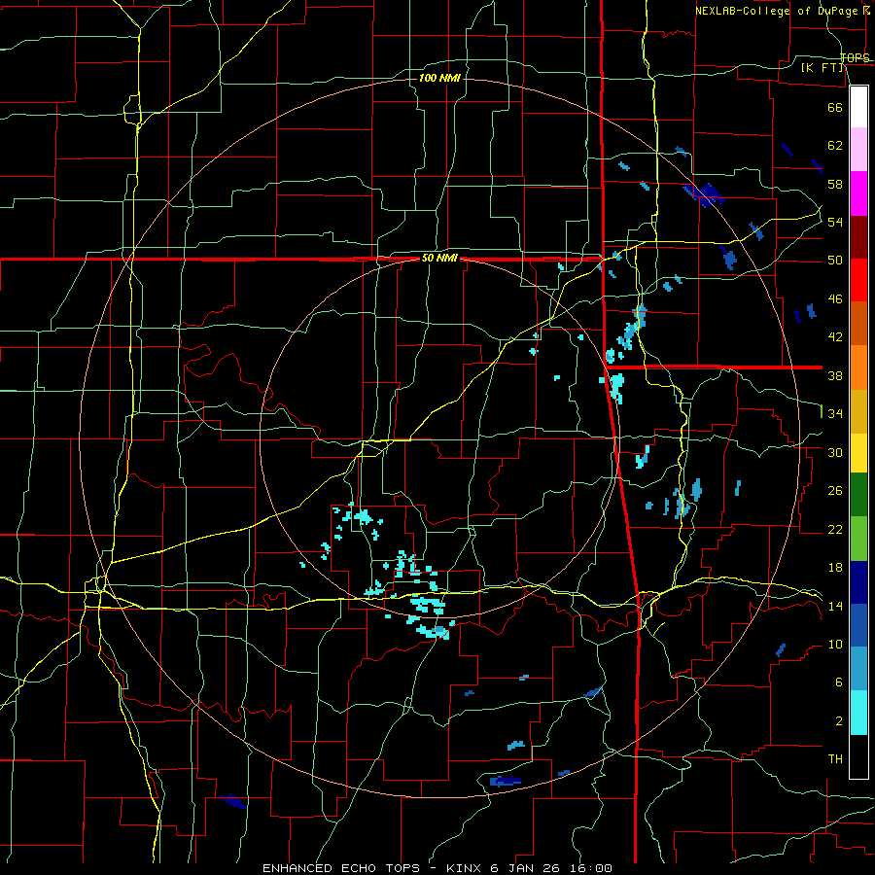Viewport: 875px width, 875px height.
Task: Click the "22" legend value
Action: [835, 530]
